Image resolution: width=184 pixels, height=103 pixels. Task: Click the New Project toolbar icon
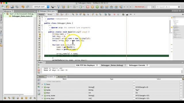[x=7, y=7]
